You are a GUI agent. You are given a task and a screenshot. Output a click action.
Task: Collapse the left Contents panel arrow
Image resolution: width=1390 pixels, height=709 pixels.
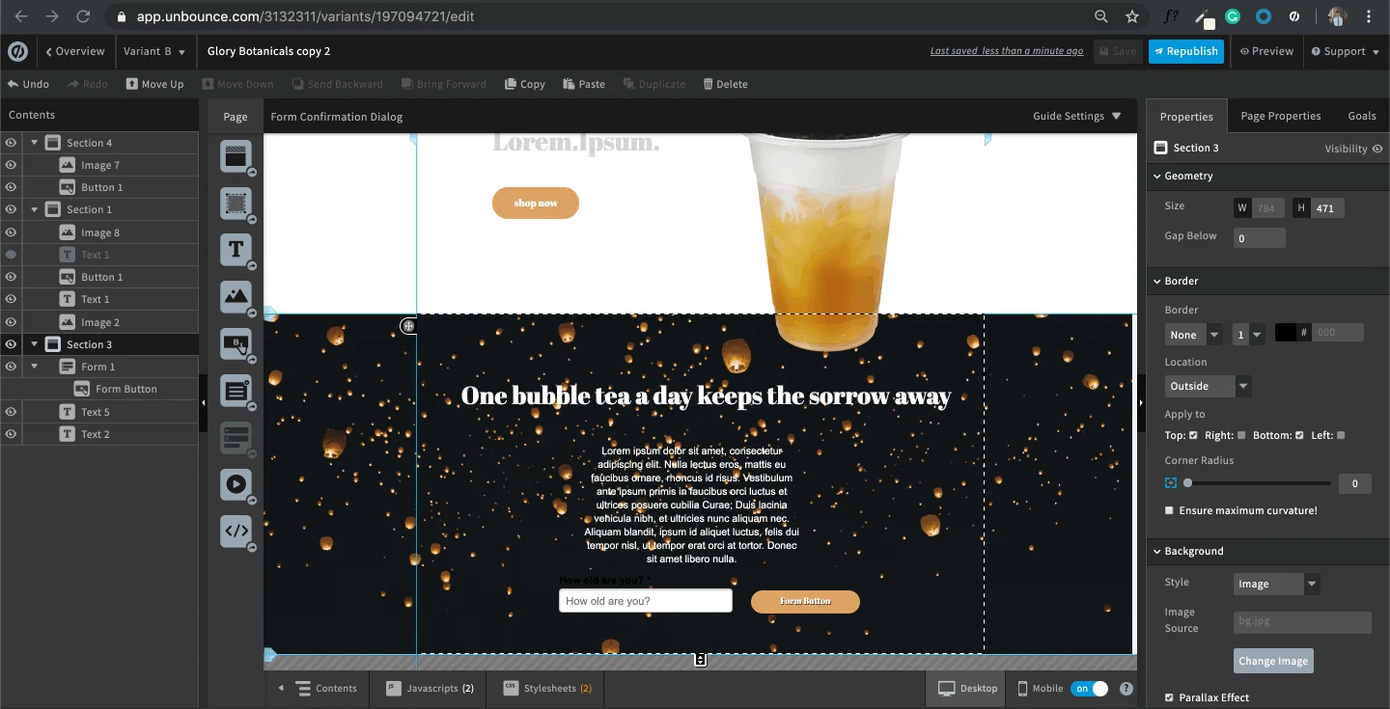203,402
